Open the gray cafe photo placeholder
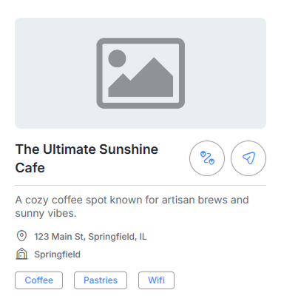 click(140, 73)
